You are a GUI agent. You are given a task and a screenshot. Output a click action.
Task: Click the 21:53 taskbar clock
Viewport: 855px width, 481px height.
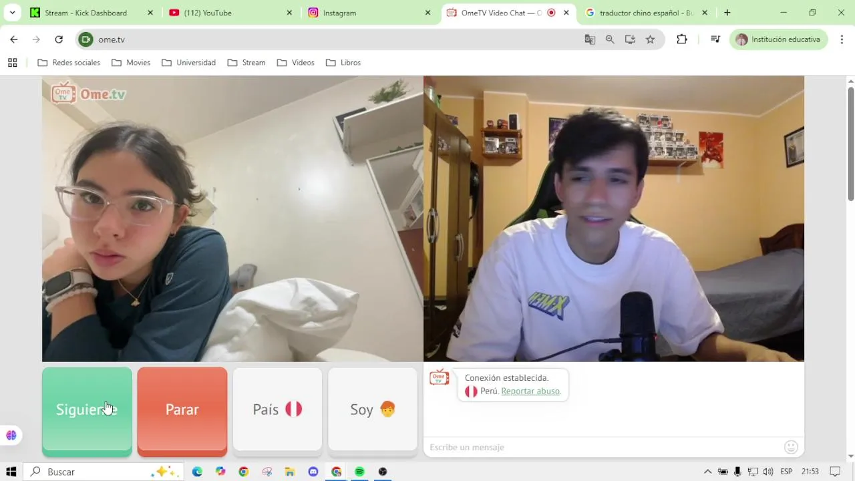810,472
